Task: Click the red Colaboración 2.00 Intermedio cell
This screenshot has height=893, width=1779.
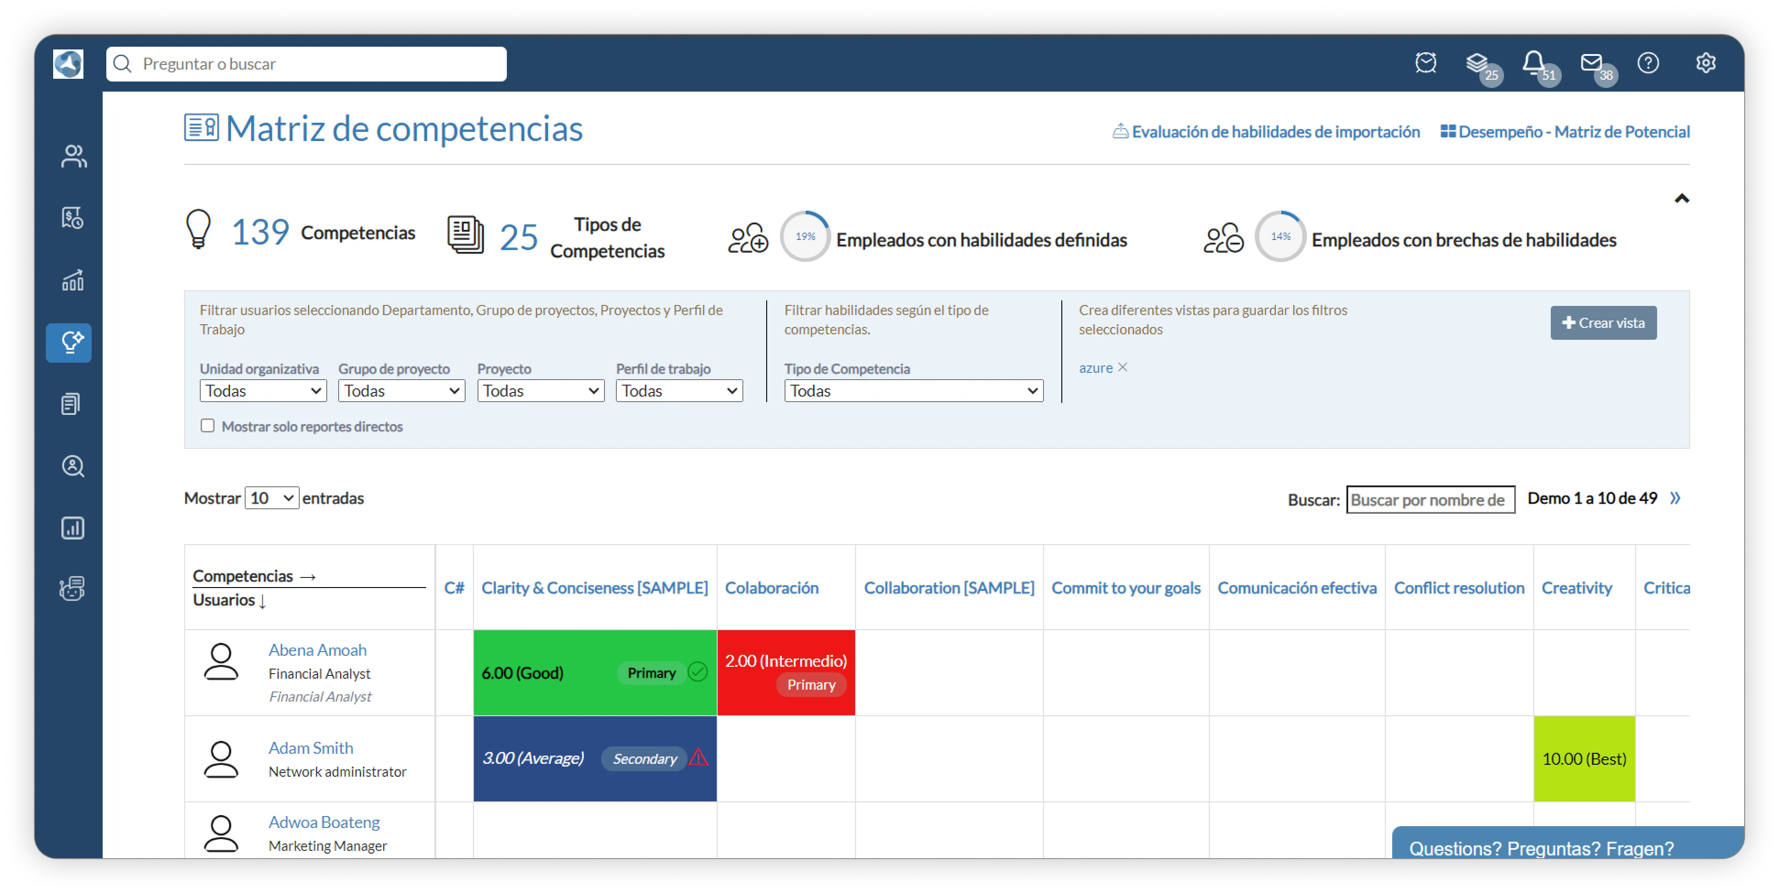Action: tap(786, 672)
